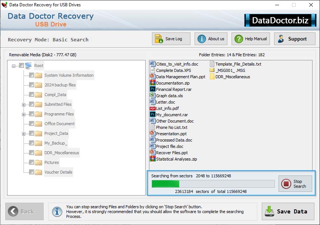
Task: Check the My_Backup_ checkbox
Action: pyautogui.click(x=31, y=143)
